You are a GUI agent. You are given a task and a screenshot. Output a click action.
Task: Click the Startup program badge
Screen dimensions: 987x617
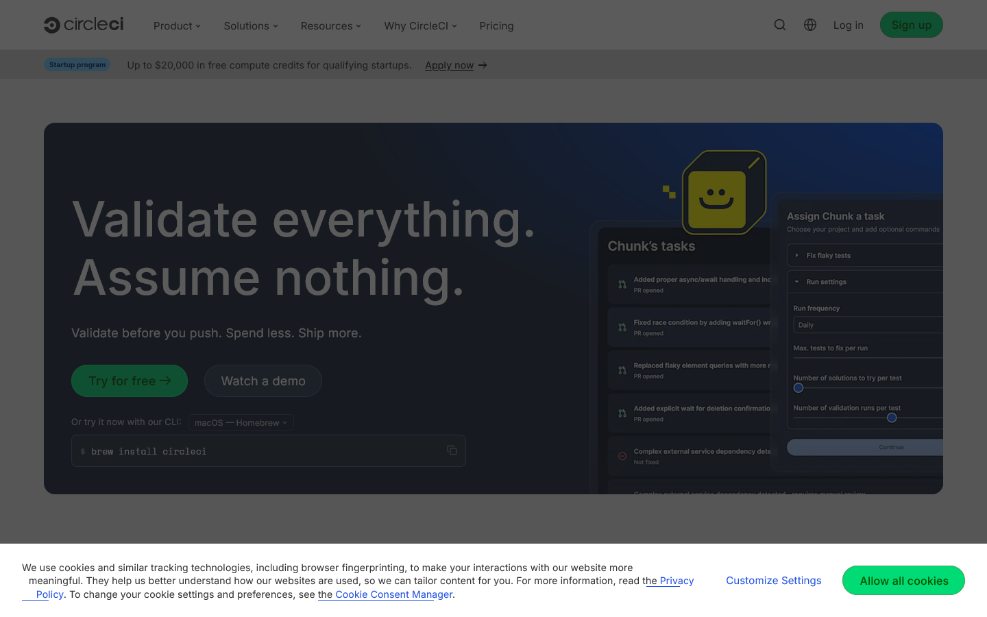(77, 64)
